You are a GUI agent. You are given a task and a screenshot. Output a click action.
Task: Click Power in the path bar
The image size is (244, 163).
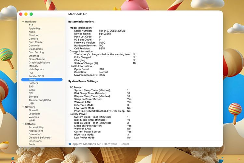[x=125, y=144]
